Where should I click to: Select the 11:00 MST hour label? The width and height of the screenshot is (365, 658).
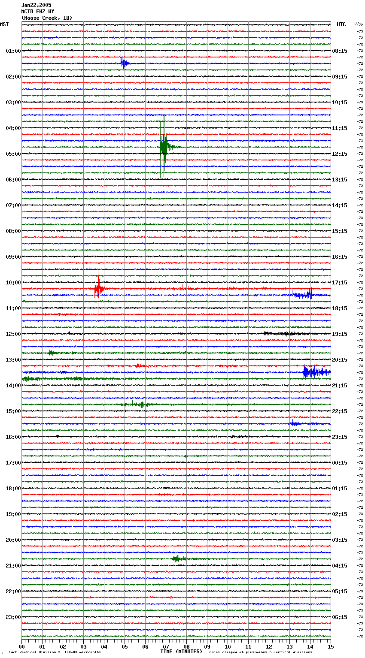click(13, 308)
